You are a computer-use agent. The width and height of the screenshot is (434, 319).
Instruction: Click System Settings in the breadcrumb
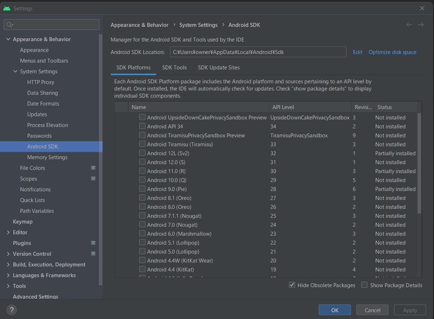click(x=198, y=25)
